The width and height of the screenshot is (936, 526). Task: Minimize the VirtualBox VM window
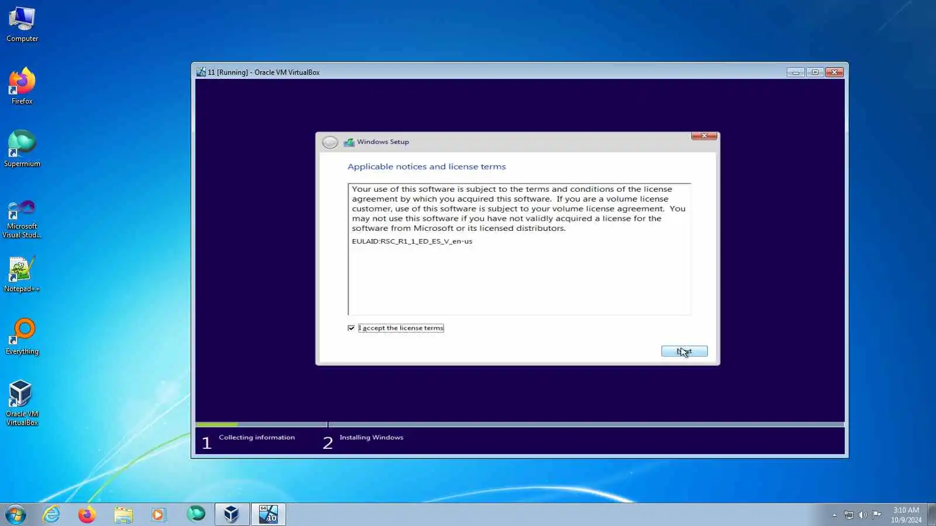click(x=796, y=72)
